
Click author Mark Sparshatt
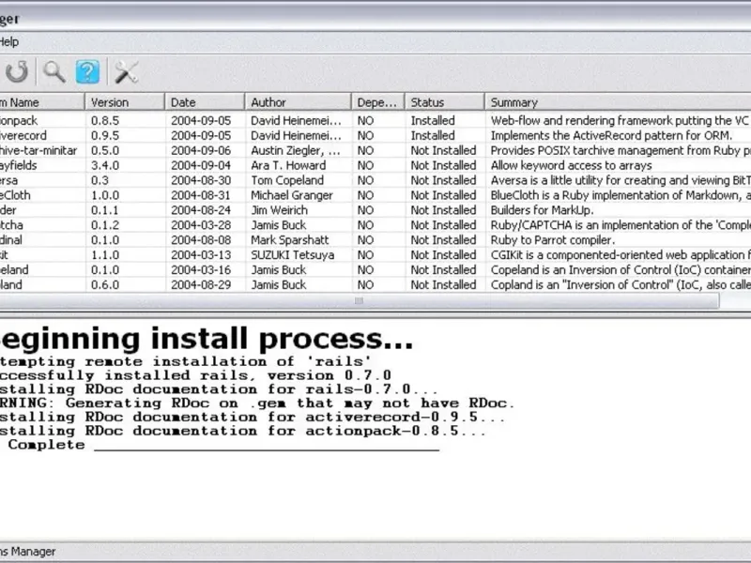(290, 240)
